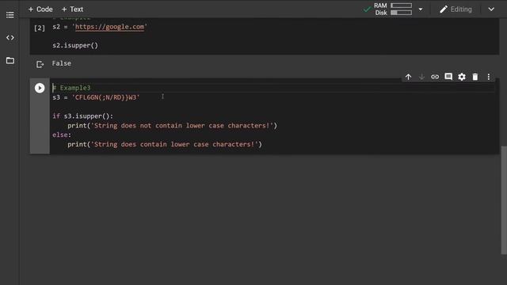Open the code snippets panel icon
This screenshot has height=285, width=507.
(x=10, y=37)
